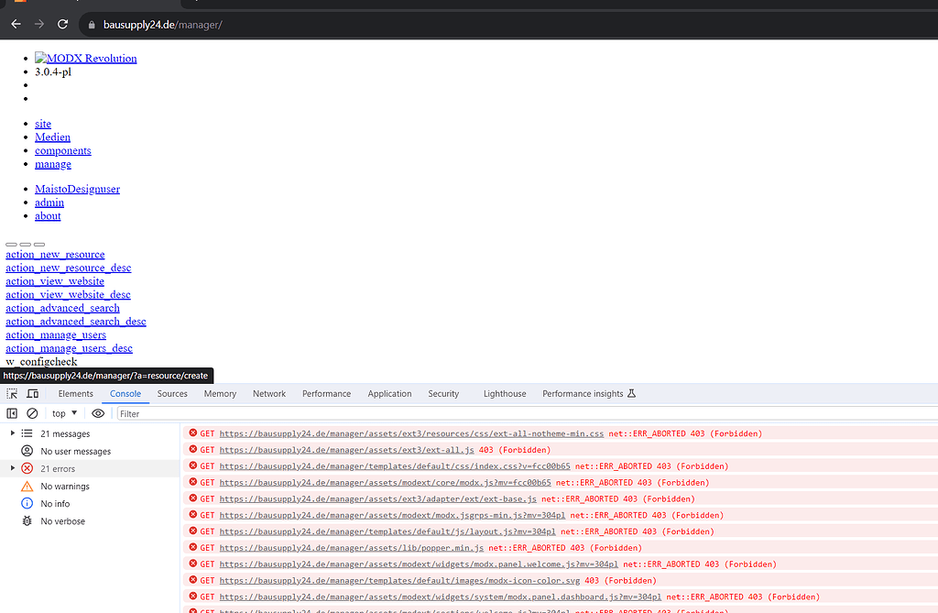Open the console sidebar panel icon
The width and height of the screenshot is (938, 613).
[x=11, y=412]
